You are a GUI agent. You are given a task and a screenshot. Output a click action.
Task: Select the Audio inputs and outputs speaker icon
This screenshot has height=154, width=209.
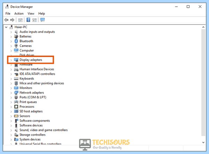(x=16, y=32)
